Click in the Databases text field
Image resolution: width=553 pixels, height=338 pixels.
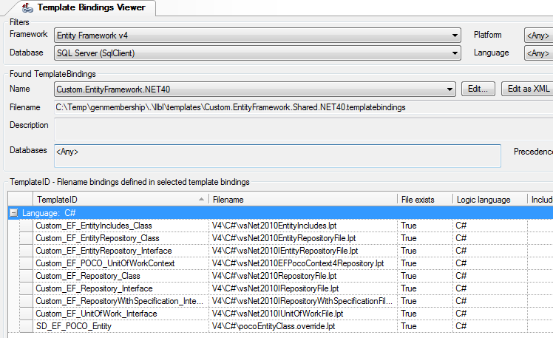click(x=279, y=156)
